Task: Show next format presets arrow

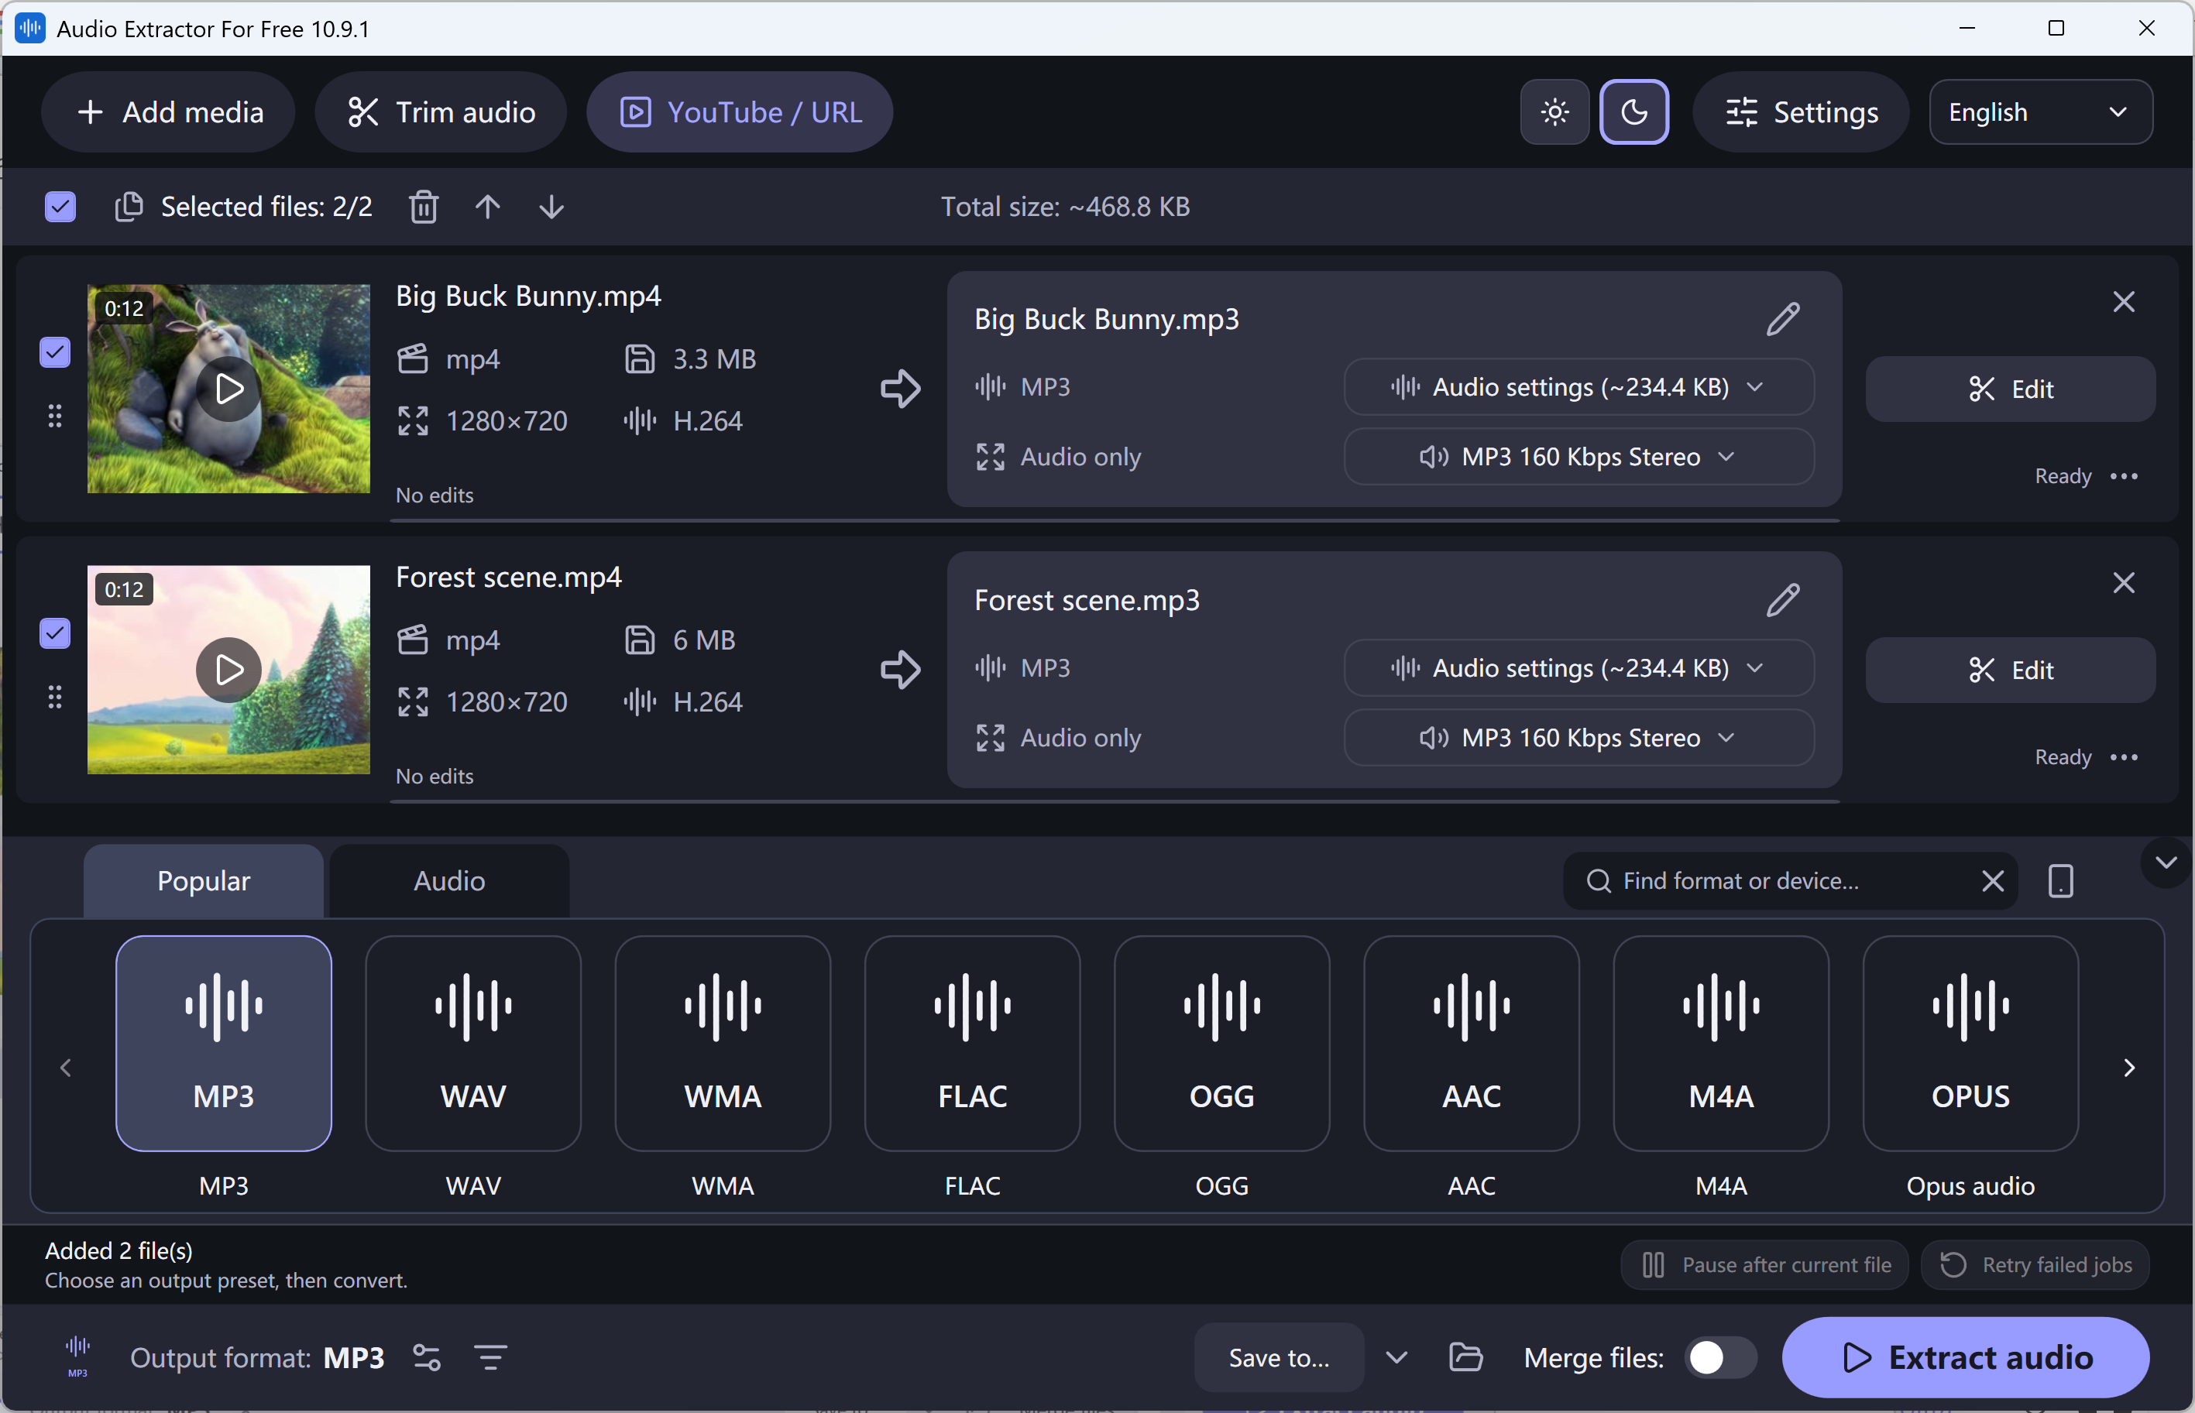Action: [x=2129, y=1067]
